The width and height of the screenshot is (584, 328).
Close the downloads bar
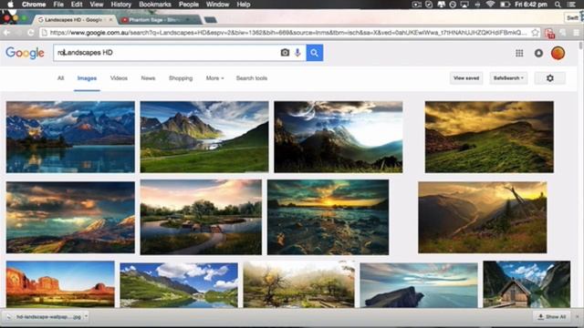578,317
